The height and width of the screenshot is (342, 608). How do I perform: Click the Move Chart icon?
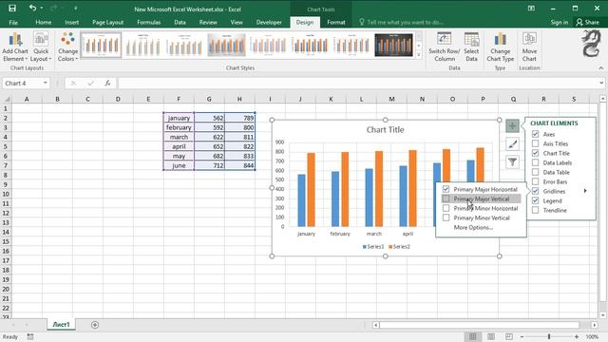529,47
